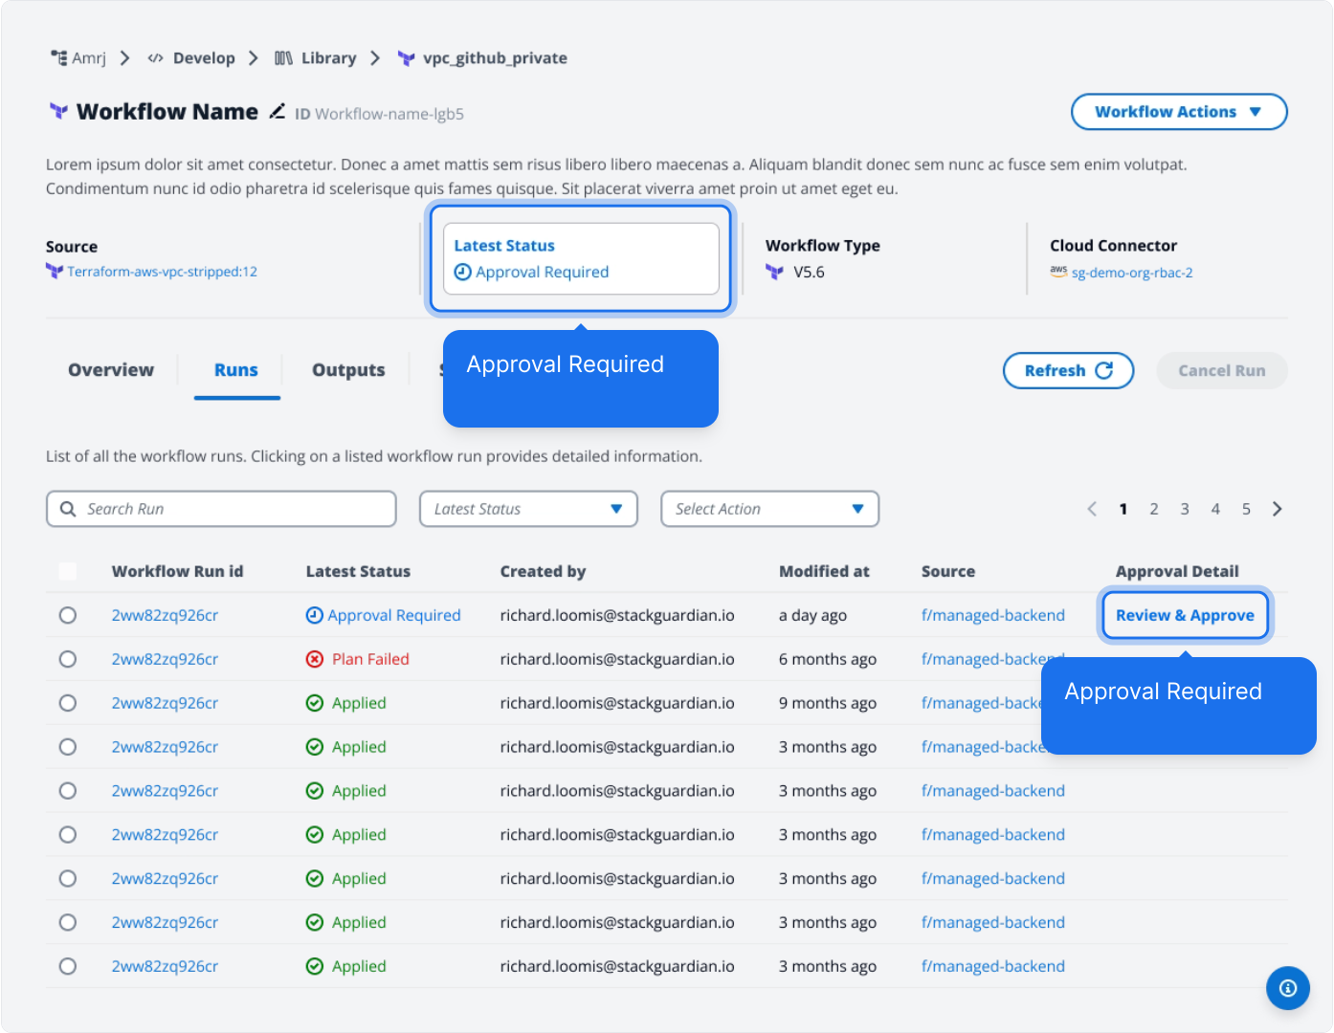This screenshot has height=1033, width=1334.
Task: Click the info icon in bottom-right corner
Action: (x=1287, y=988)
